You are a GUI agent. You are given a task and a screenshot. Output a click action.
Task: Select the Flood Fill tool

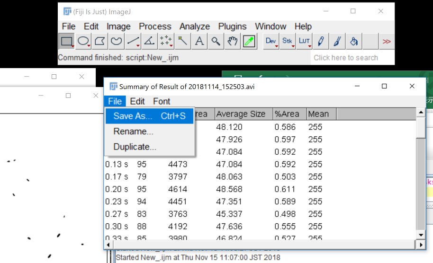(354, 41)
